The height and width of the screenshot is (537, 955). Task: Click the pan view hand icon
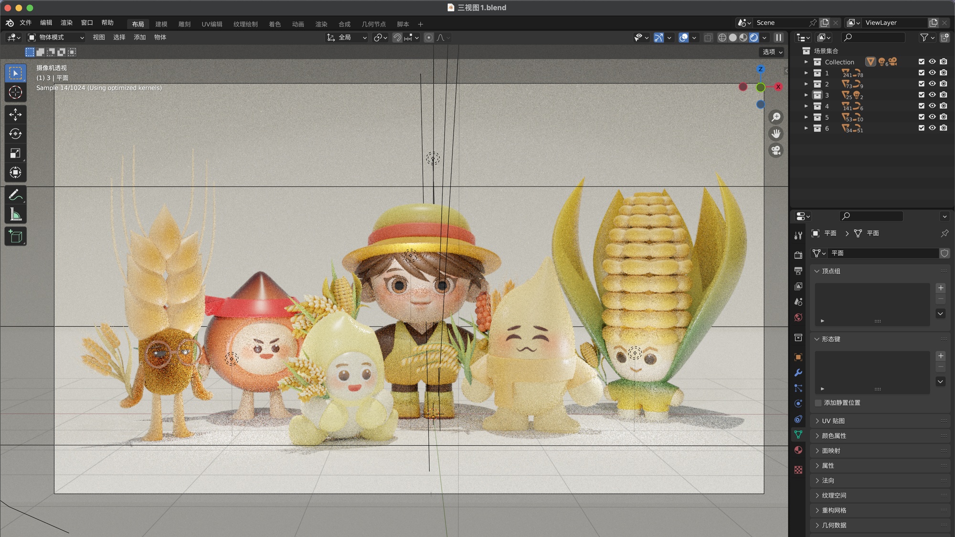tap(776, 134)
